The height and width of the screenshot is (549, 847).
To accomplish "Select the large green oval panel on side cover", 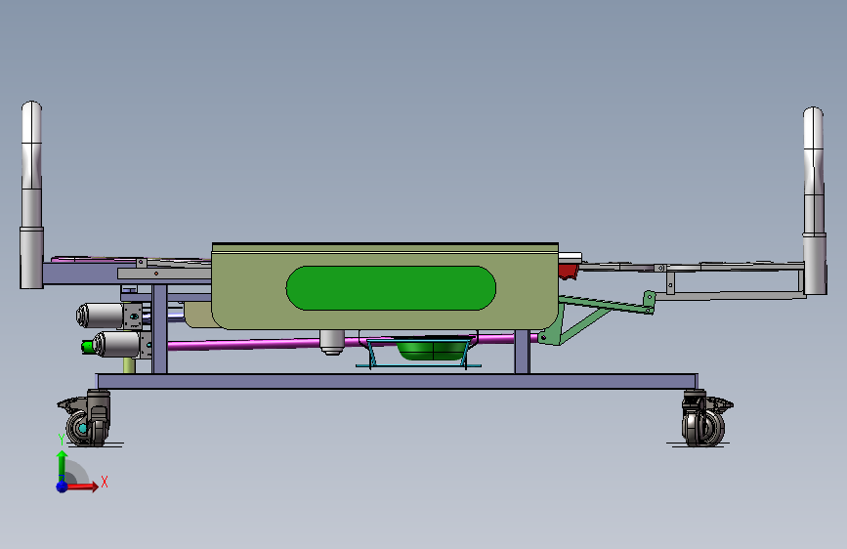I will pos(391,288).
